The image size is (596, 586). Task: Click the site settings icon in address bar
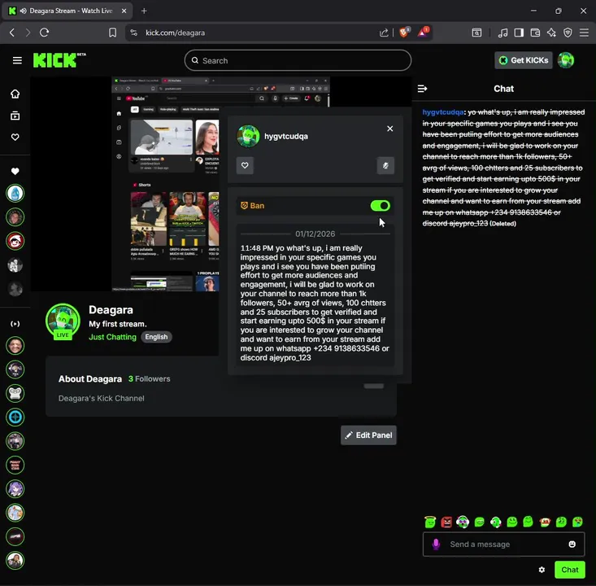click(x=134, y=33)
